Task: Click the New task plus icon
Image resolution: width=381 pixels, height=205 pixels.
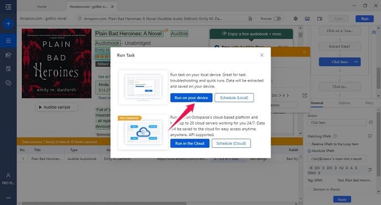Action: pos(8,23)
